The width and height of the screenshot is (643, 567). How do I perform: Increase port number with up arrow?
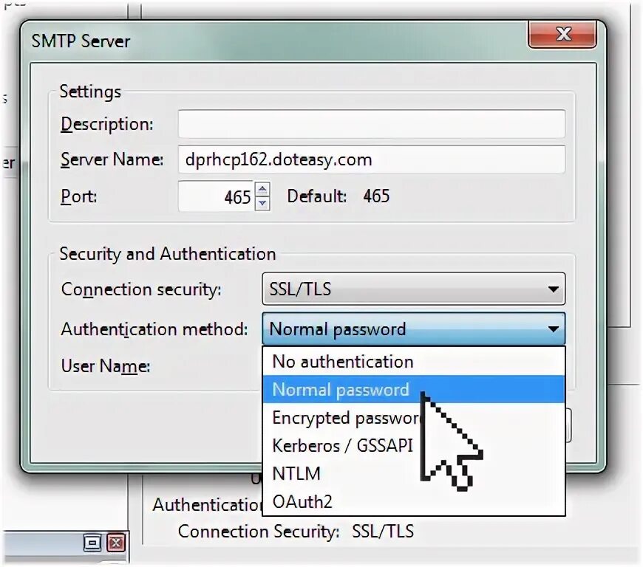pyautogui.click(x=262, y=189)
